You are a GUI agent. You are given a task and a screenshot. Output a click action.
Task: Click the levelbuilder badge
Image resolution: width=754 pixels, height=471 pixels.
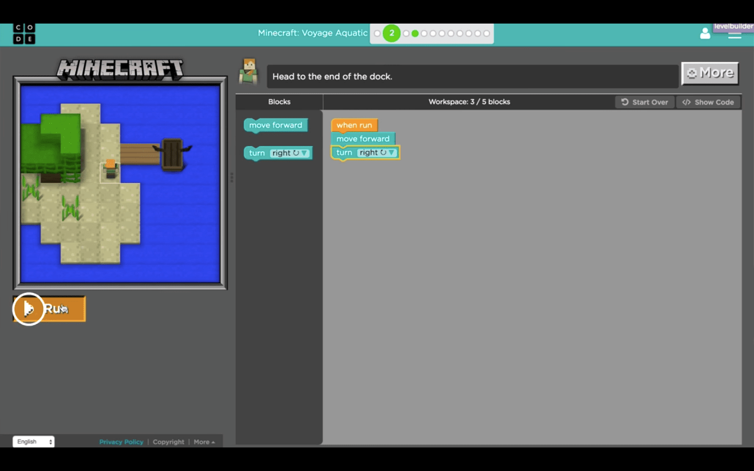(733, 26)
